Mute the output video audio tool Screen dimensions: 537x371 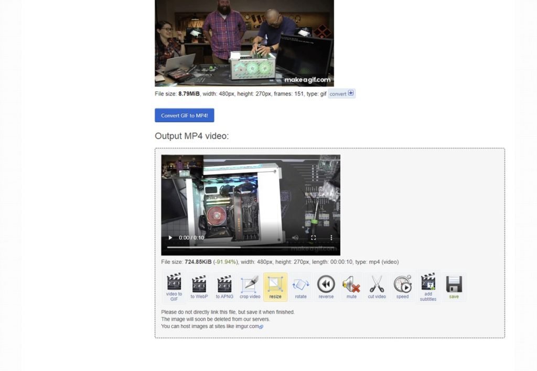(351, 287)
